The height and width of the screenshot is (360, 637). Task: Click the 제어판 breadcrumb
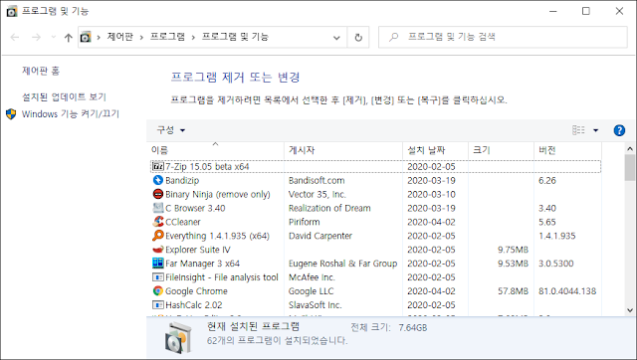(120, 37)
